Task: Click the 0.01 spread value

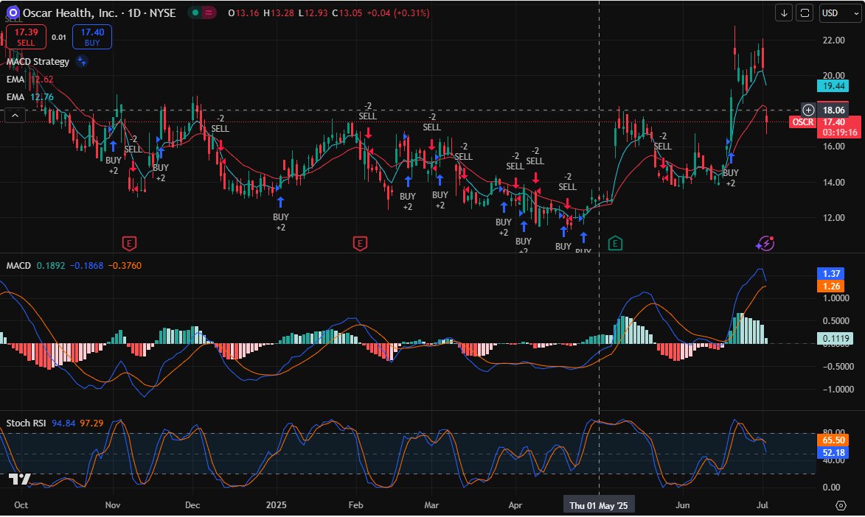Action: click(x=58, y=38)
